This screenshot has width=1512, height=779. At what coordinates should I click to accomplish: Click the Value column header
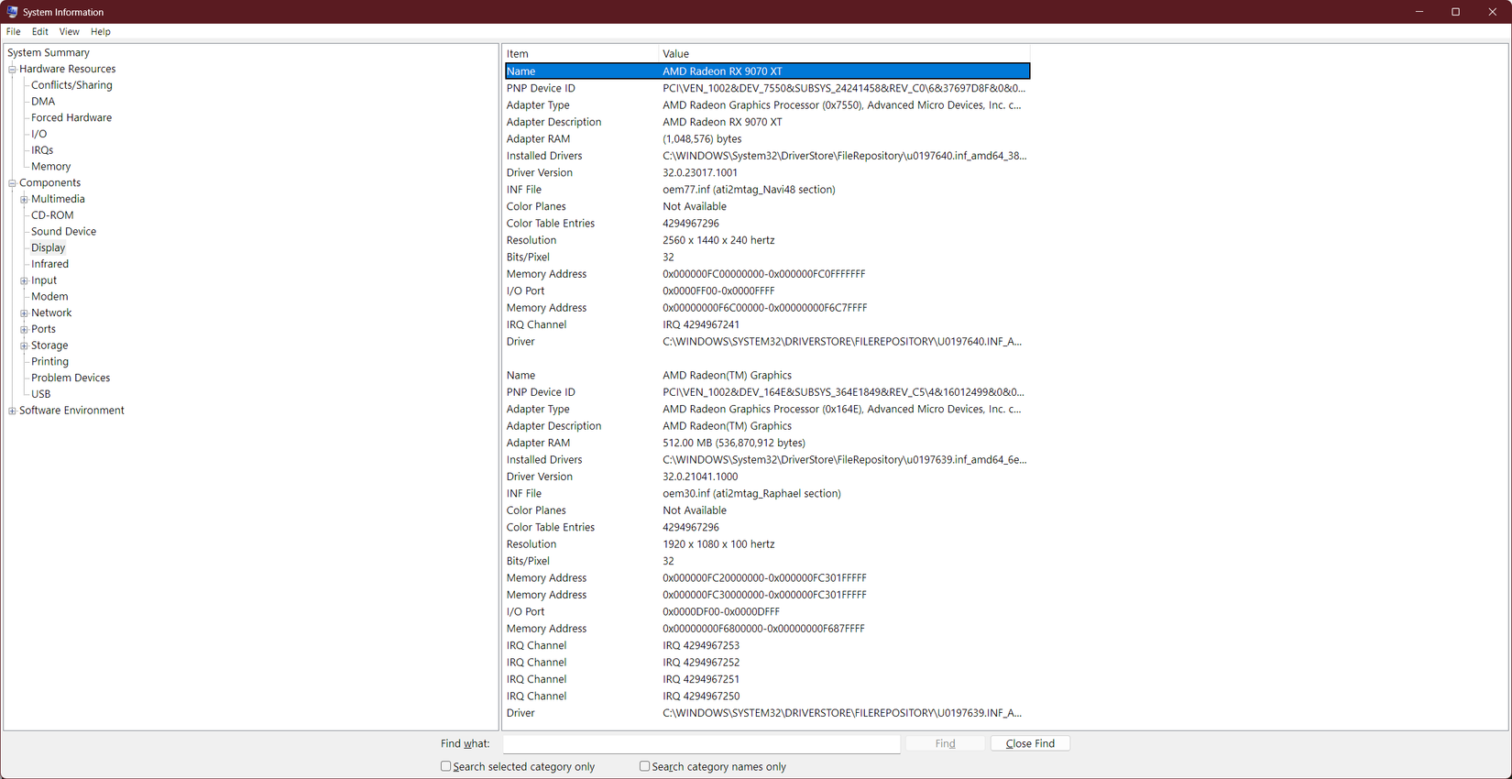pos(844,54)
